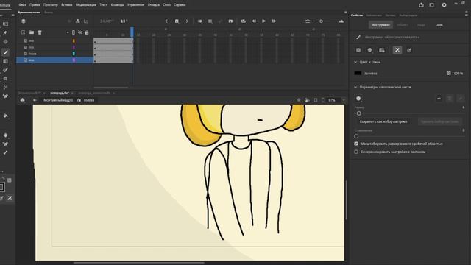This screenshot has width=471, height=265.
Task: Adjust the timeline zoom slider
Action: pyautogui.click(x=321, y=21)
